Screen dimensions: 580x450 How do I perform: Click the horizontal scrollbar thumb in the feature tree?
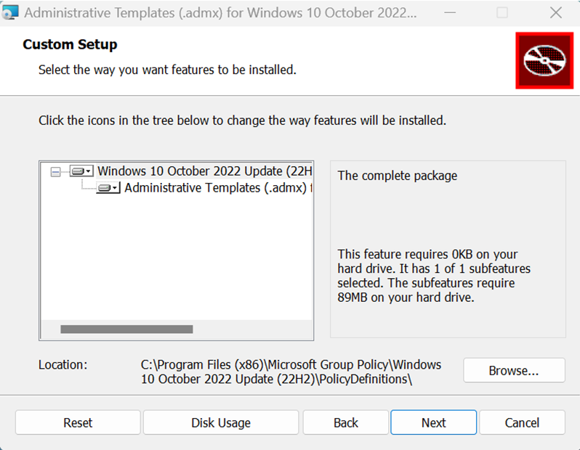[x=126, y=330]
